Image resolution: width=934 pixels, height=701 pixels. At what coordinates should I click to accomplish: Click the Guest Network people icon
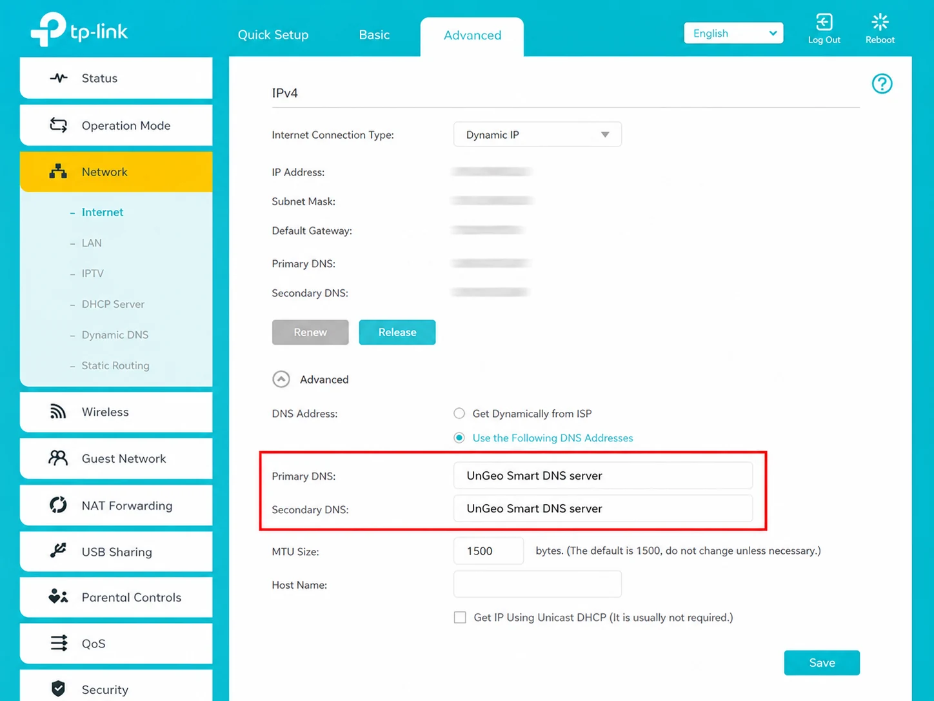point(58,458)
